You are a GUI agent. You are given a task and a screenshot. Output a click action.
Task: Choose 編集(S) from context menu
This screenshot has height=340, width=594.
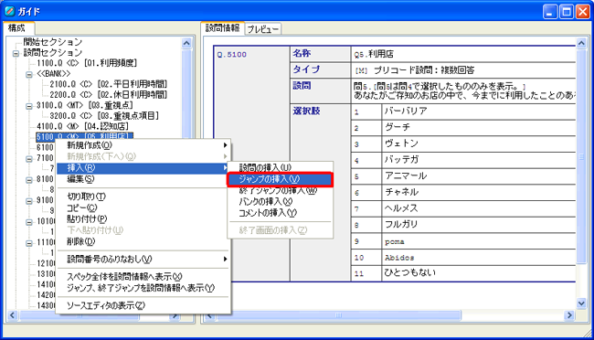[143, 179]
